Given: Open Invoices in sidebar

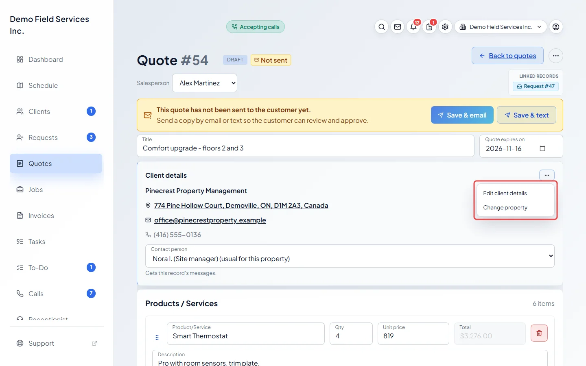Looking at the screenshot, I should (56, 216).
